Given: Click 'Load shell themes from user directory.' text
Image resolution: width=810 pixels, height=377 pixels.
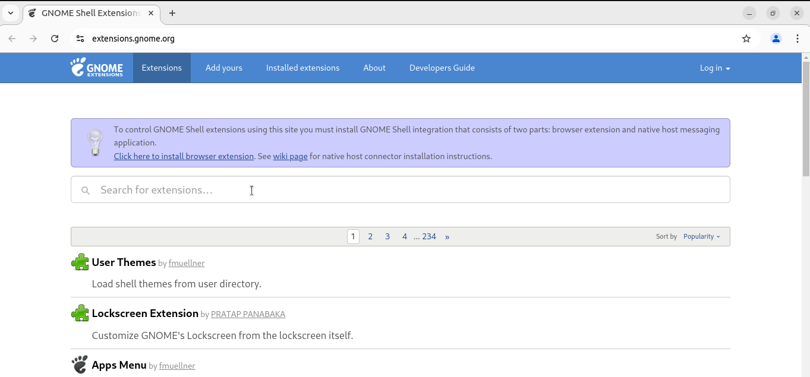Looking at the screenshot, I should coord(177,284).
